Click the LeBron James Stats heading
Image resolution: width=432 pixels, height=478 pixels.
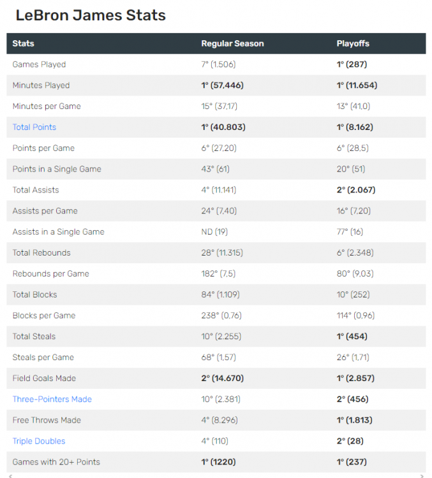[91, 15]
